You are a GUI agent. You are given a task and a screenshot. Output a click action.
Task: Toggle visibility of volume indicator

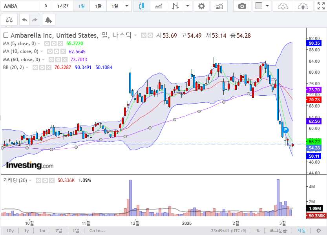(38, 180)
